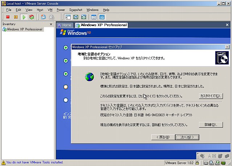Click the IME language bar grip handle
This screenshot has width=232, height=166.
click(x=198, y=156)
